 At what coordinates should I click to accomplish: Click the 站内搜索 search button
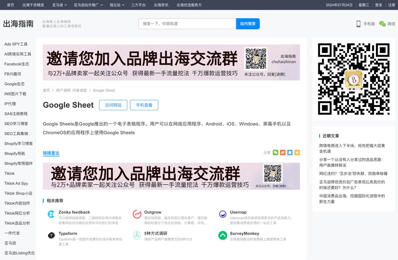pos(248,24)
